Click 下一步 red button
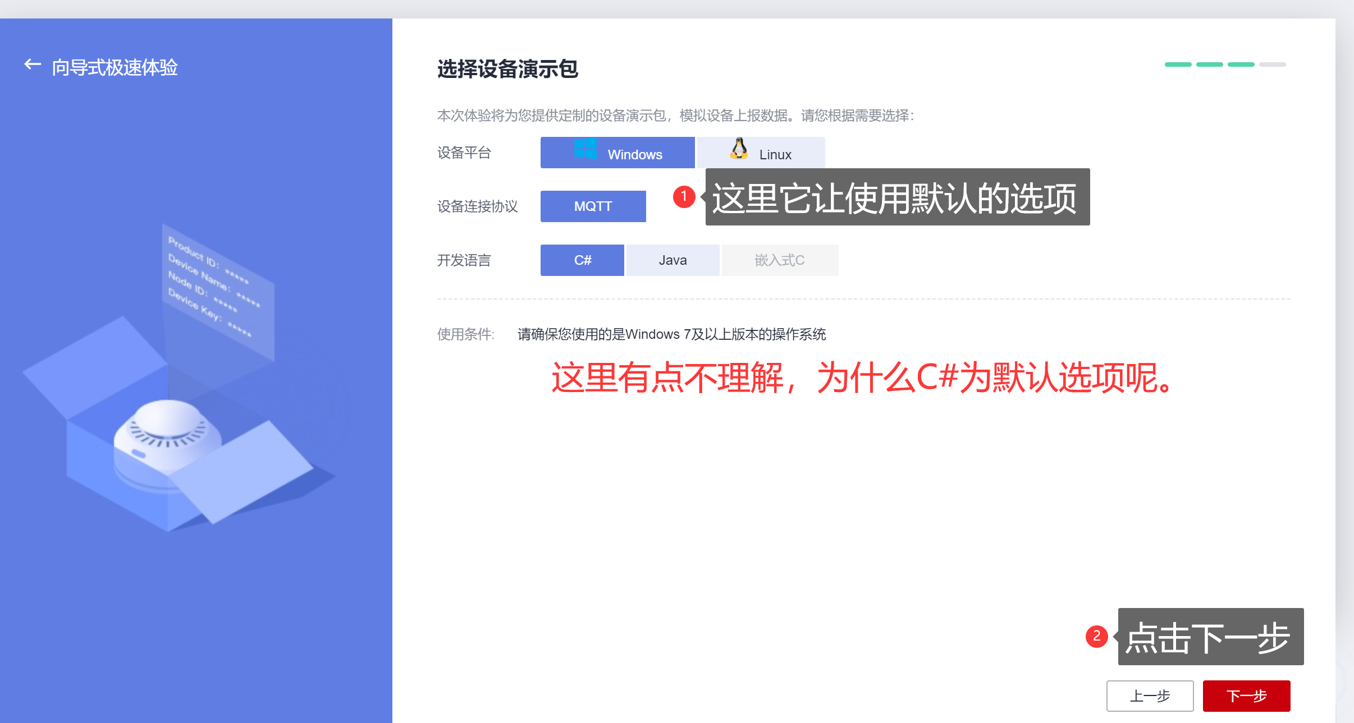 click(1246, 696)
